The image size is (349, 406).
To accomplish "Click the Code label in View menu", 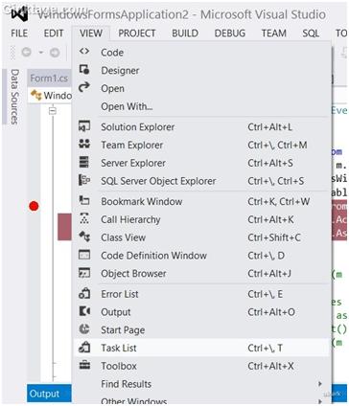I will point(112,53).
